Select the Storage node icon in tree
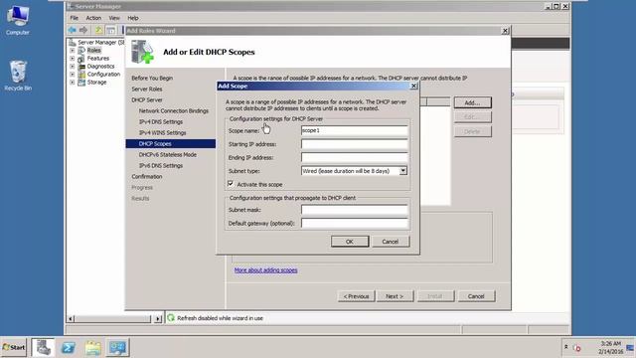 (x=81, y=83)
